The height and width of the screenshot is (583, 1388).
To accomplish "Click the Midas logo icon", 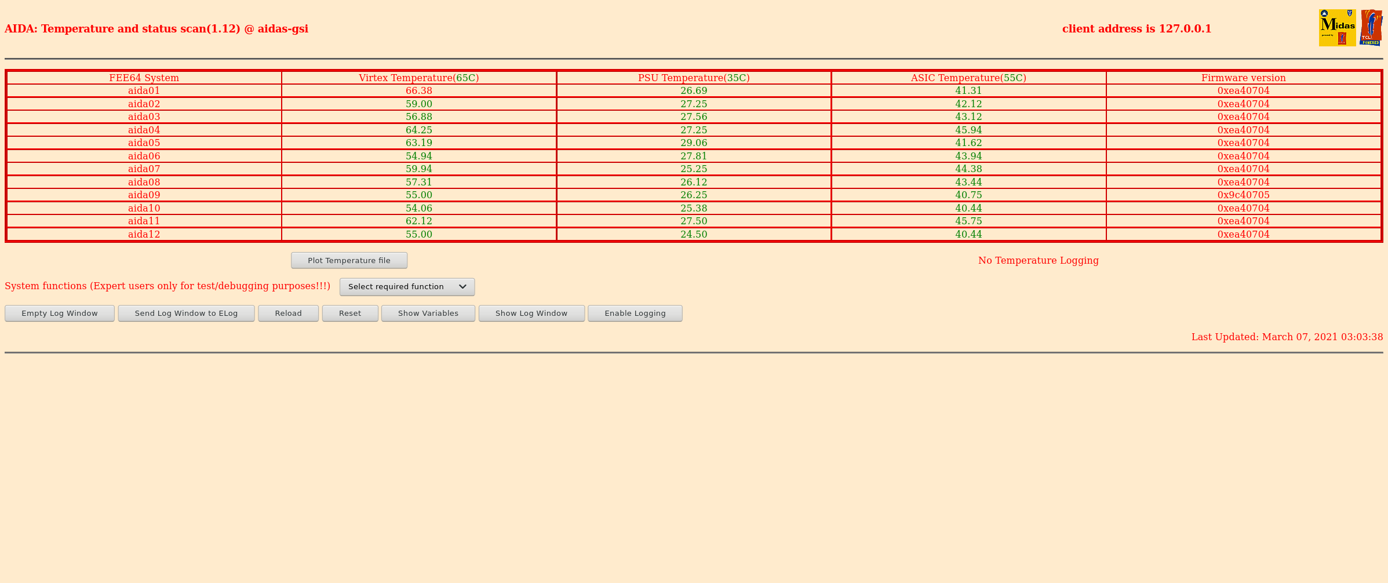I will coord(1336,28).
